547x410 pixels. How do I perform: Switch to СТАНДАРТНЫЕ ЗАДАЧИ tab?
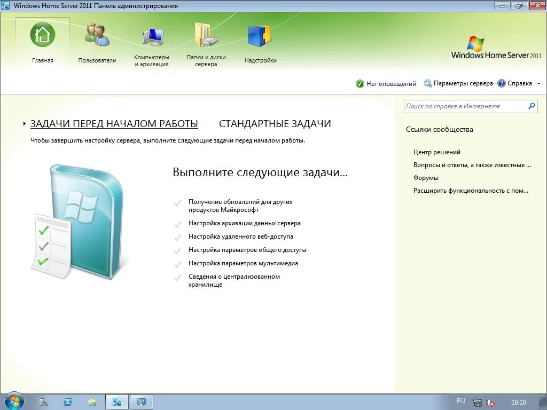[275, 124]
